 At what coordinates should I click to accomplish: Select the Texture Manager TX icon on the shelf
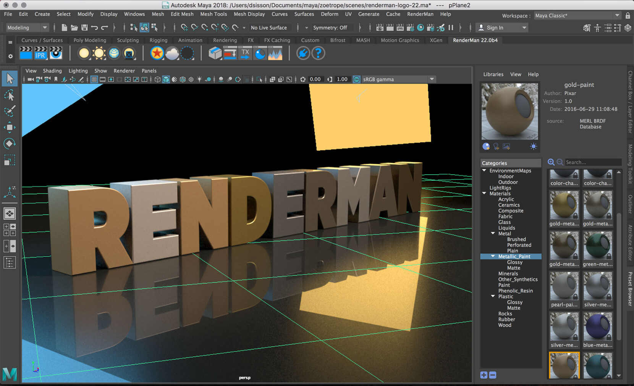pyautogui.click(x=245, y=53)
